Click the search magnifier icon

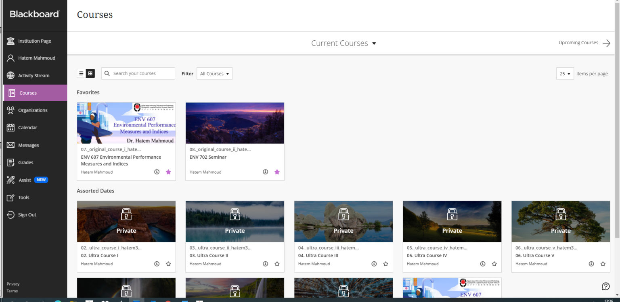point(107,73)
